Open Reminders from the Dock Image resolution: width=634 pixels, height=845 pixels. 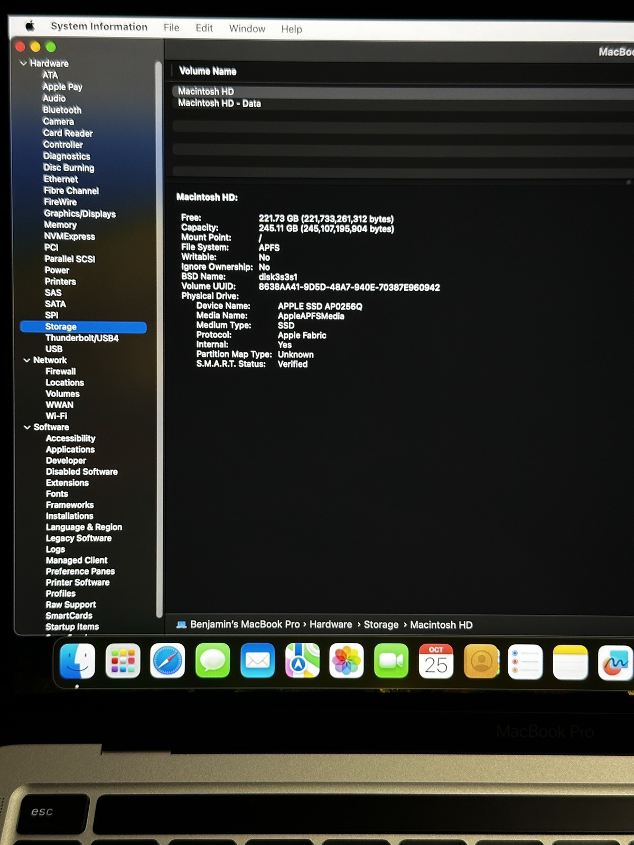tap(526, 662)
